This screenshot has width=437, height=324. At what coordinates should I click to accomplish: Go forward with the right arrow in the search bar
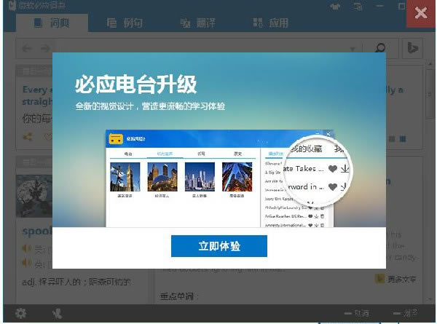[45, 49]
